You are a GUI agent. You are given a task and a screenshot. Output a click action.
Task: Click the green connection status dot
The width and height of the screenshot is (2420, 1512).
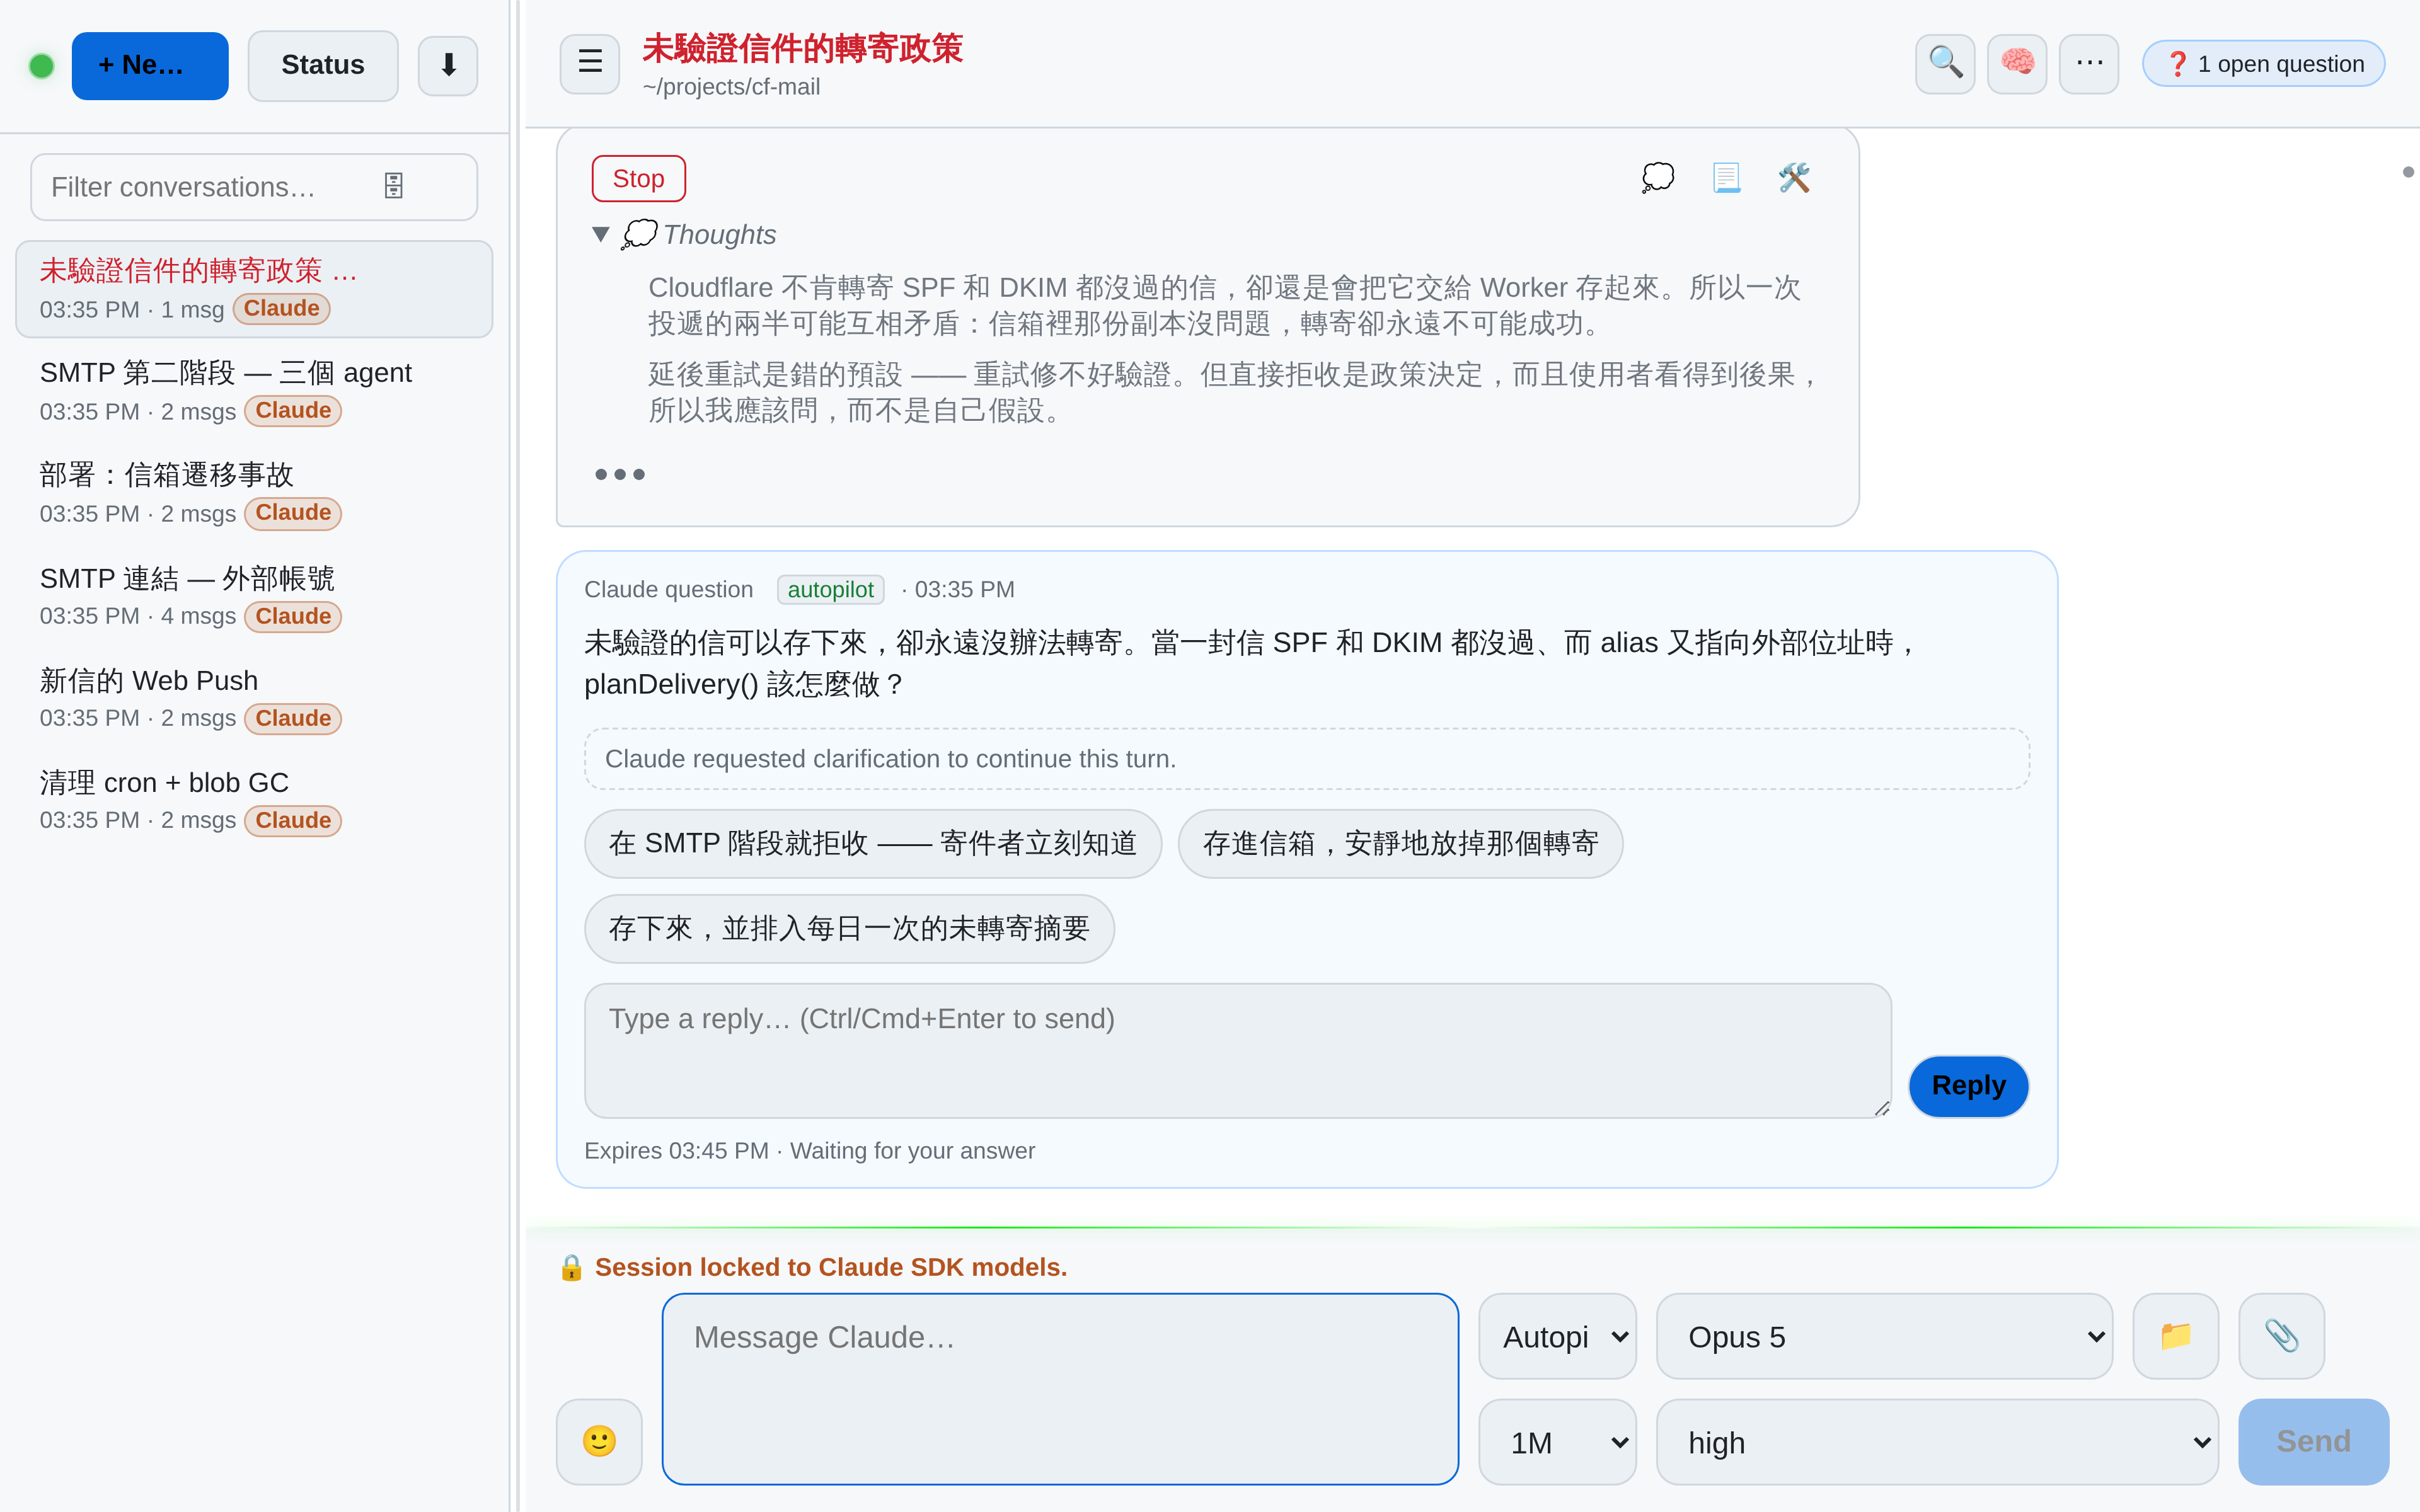41,66
